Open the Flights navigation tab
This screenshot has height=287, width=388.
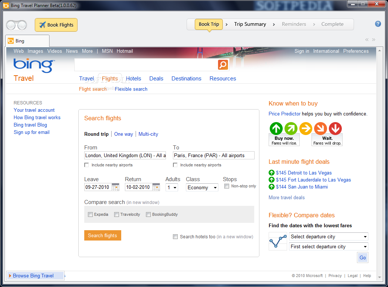[110, 79]
